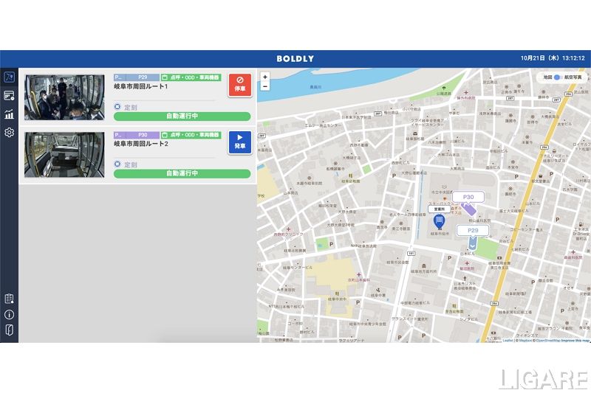Click green 点呼・ODD・車両機器 tag for P29
The height and width of the screenshot is (393, 591).
click(191, 77)
